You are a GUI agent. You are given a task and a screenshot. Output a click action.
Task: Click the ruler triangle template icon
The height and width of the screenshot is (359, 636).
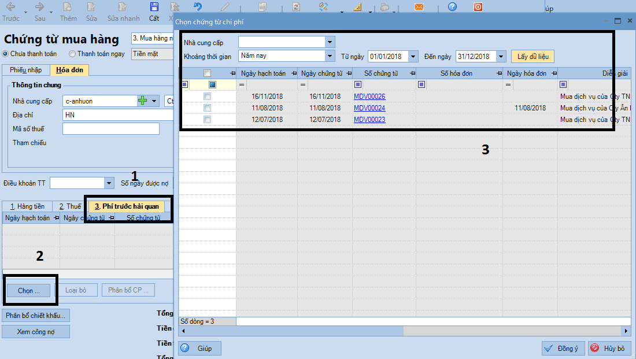pos(357,7)
